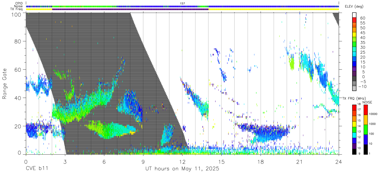
Task: Click the '24' UT hour tick label
Action: (339, 161)
